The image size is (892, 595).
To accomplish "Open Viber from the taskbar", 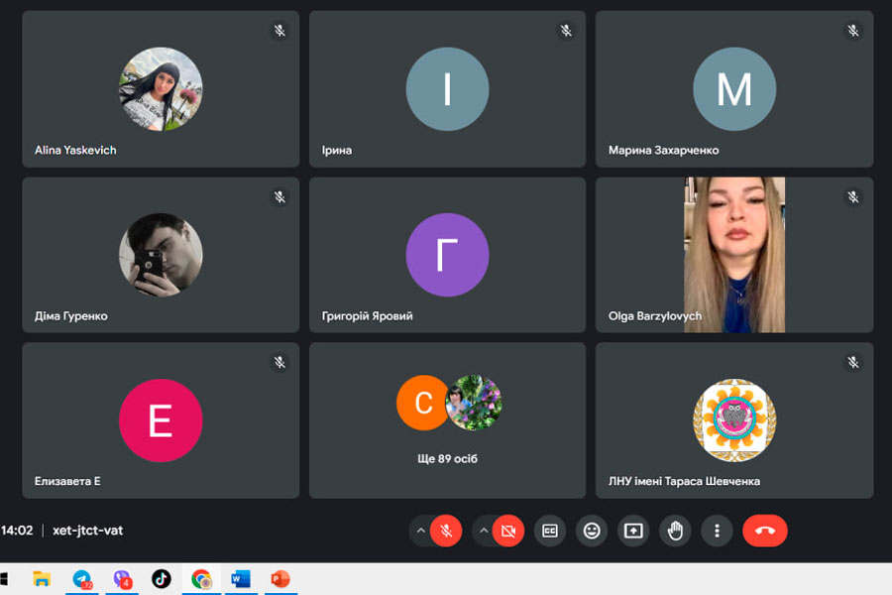I will (x=122, y=579).
